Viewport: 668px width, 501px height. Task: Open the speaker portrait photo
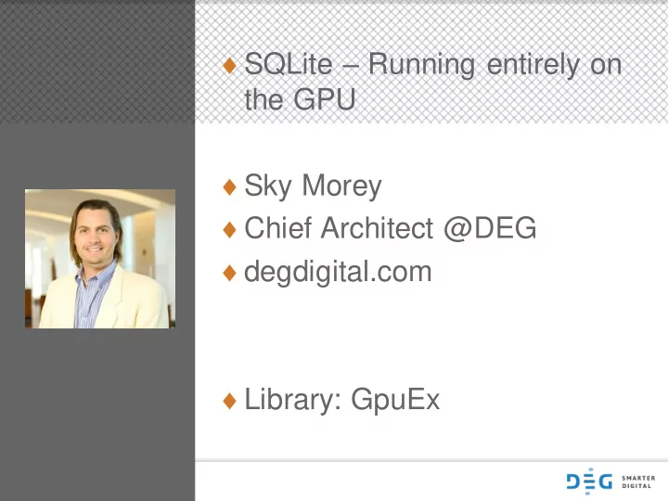(x=100, y=259)
